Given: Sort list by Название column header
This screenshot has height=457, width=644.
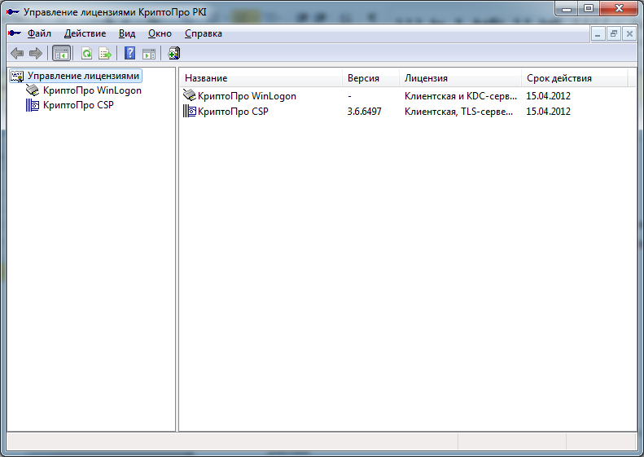Looking at the screenshot, I should pos(261,78).
